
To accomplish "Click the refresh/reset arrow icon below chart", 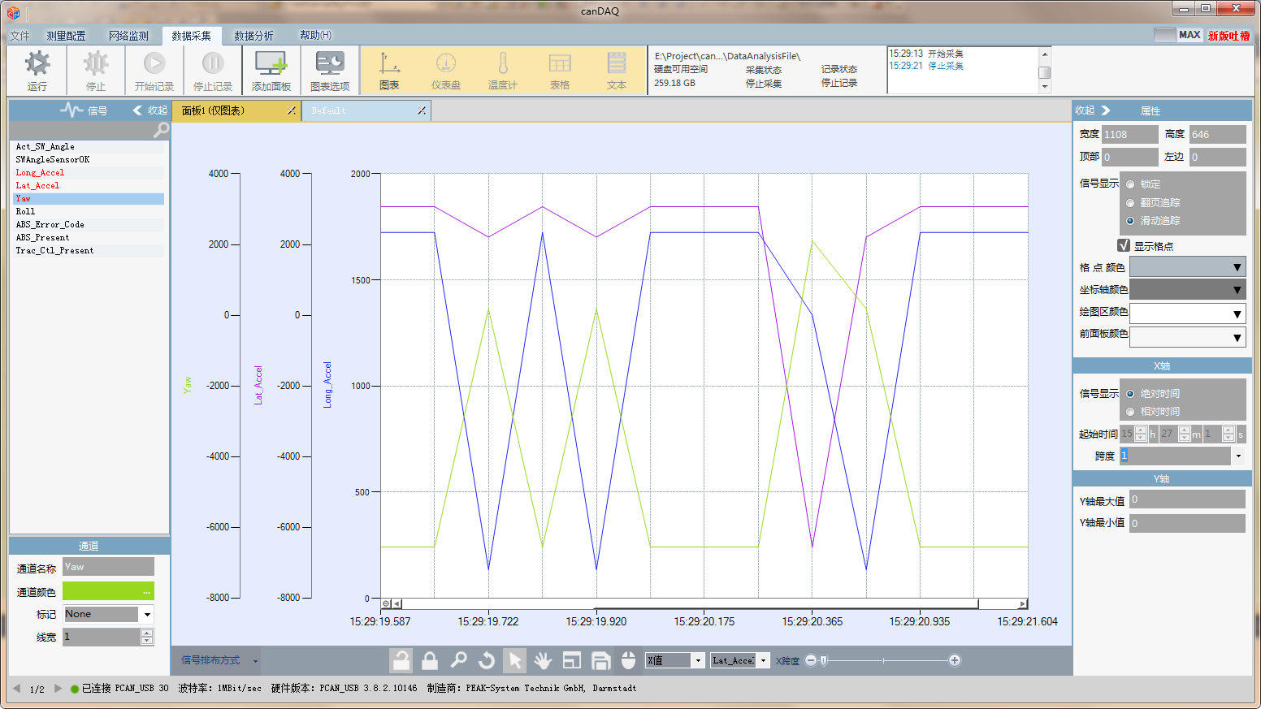I will [x=487, y=660].
